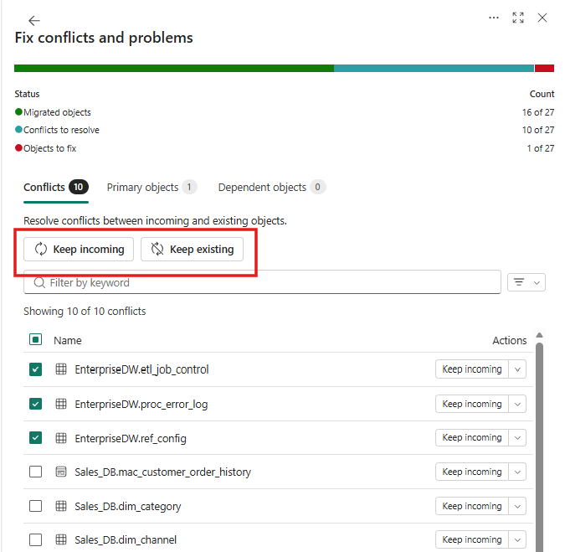This screenshot has height=552, width=565.
Task: Go back using the left arrow icon
Action: [x=34, y=21]
